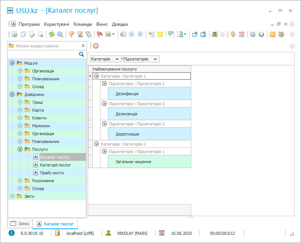Click the map location pin icon
This screenshot has height=243, width=301.
click(x=233, y=34)
